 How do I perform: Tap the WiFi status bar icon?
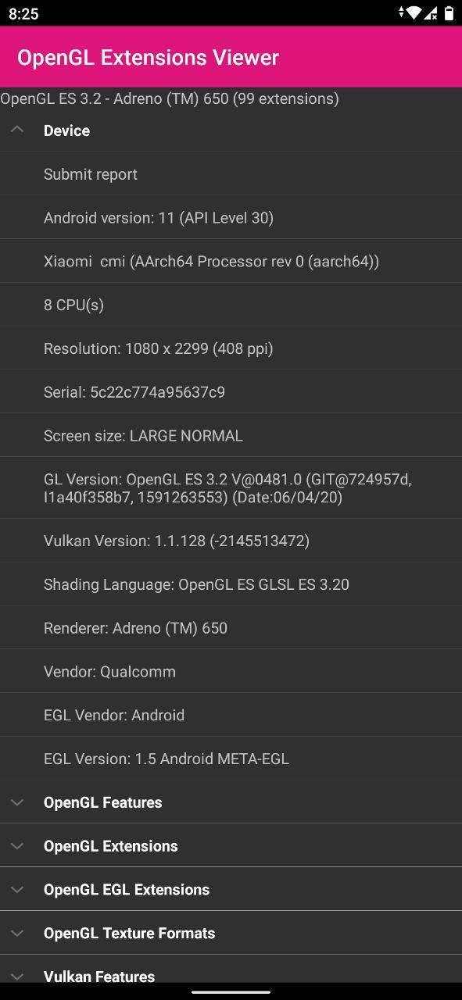coord(414,13)
